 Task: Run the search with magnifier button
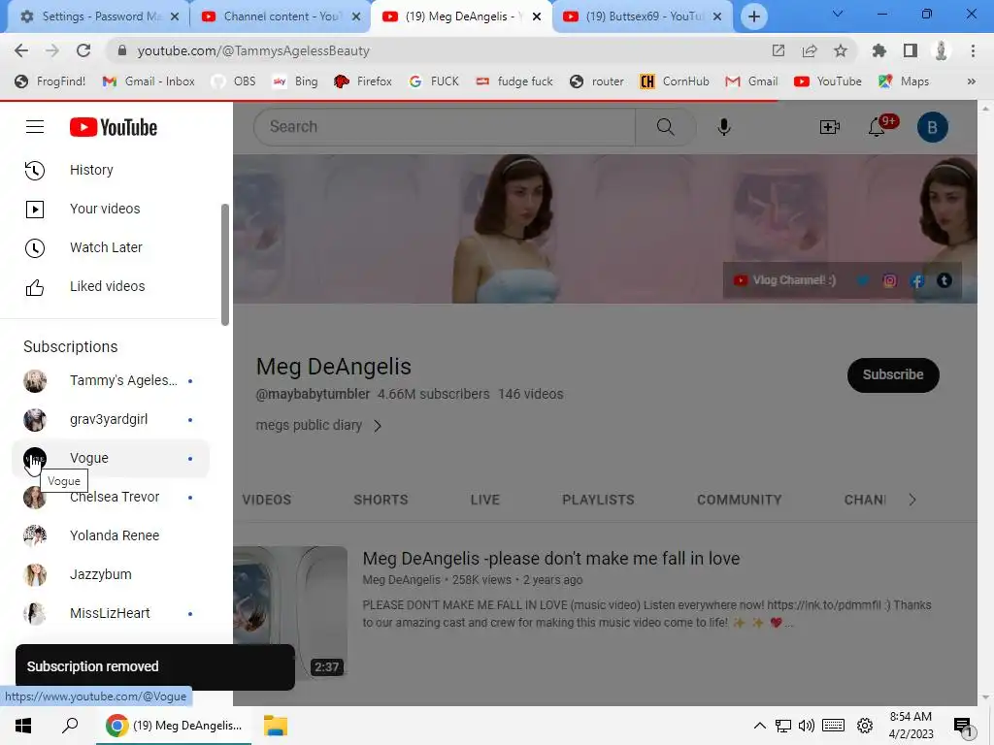tap(665, 127)
